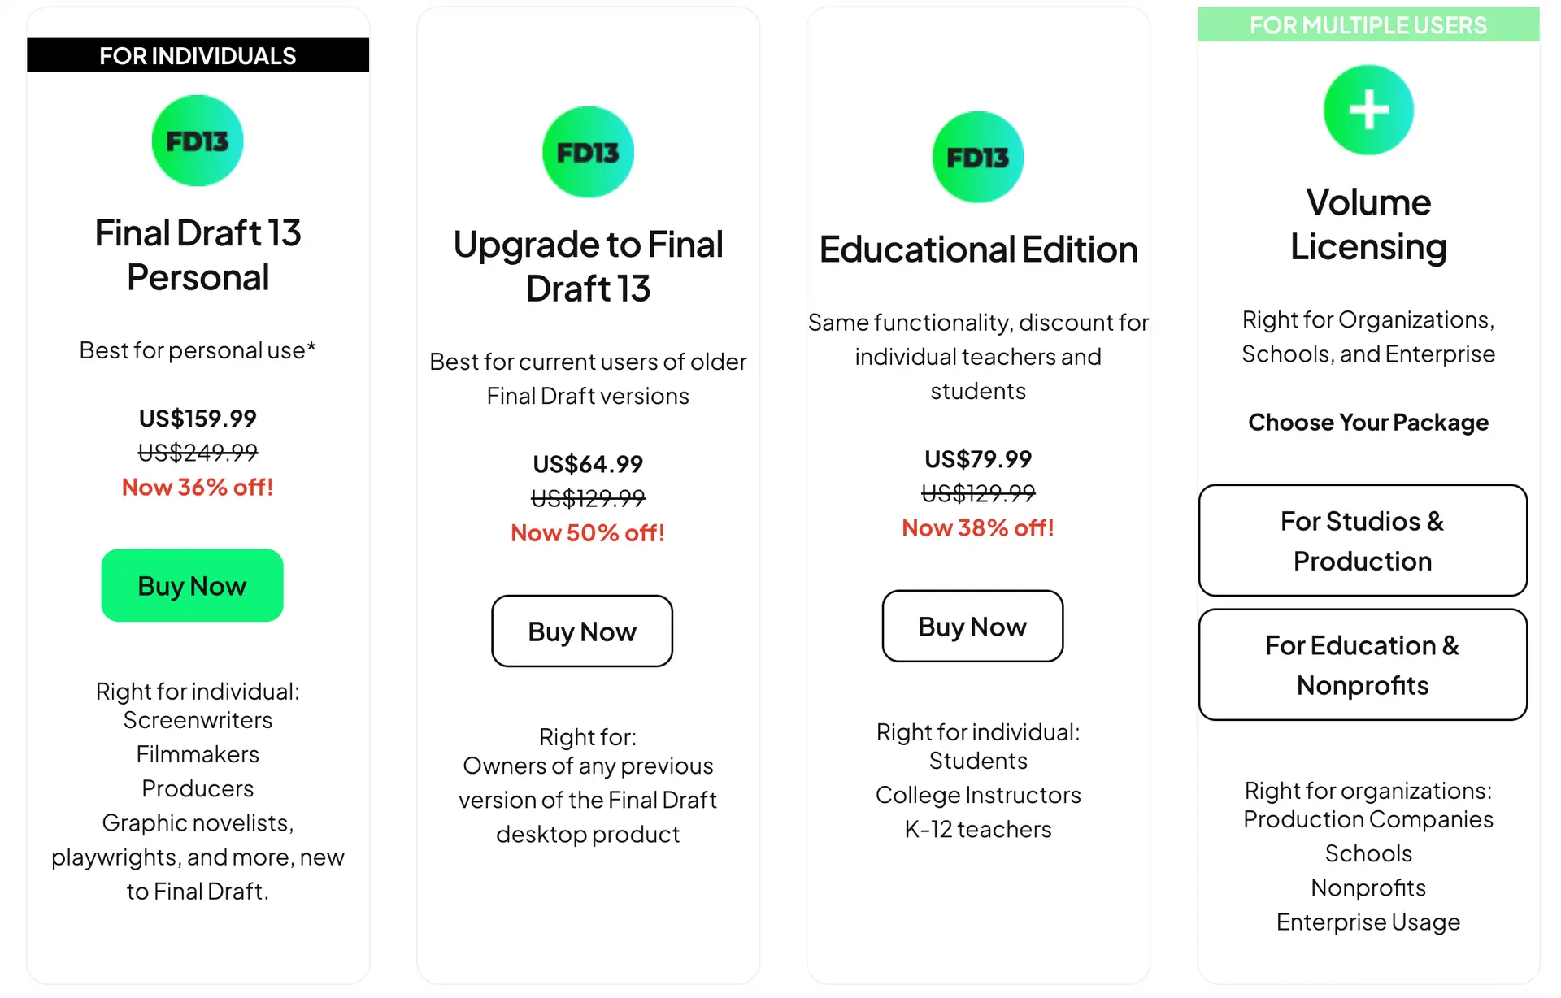This screenshot has width=1561, height=998.
Task: Click the FOR MULTIPLE USERS green banner
Action: (1368, 25)
